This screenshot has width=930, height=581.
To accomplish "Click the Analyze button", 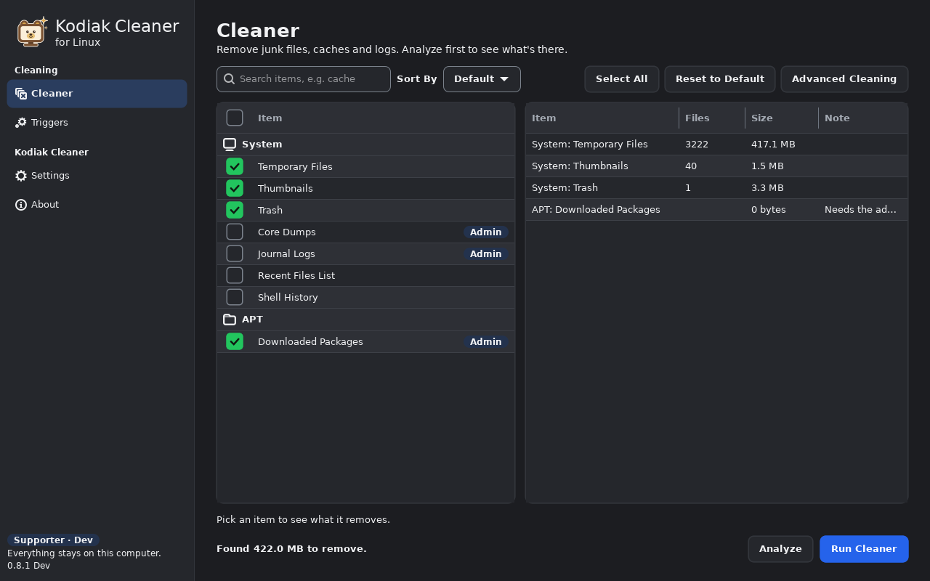I will click(780, 549).
